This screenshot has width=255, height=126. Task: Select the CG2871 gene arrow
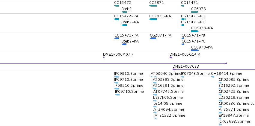click(153, 6)
